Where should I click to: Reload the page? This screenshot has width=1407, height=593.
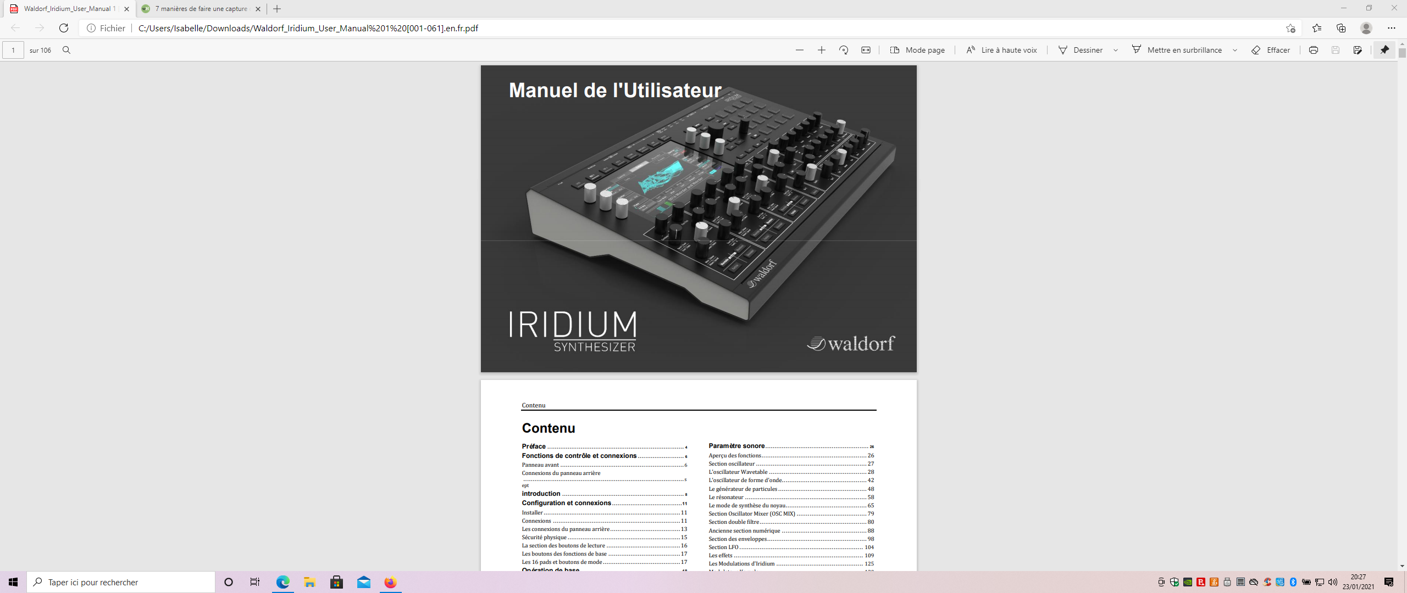tap(64, 28)
